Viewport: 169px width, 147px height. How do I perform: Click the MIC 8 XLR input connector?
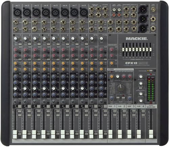tap(84, 12)
